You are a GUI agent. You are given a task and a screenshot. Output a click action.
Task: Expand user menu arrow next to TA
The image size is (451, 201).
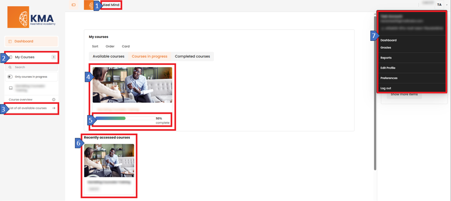coord(446,5)
